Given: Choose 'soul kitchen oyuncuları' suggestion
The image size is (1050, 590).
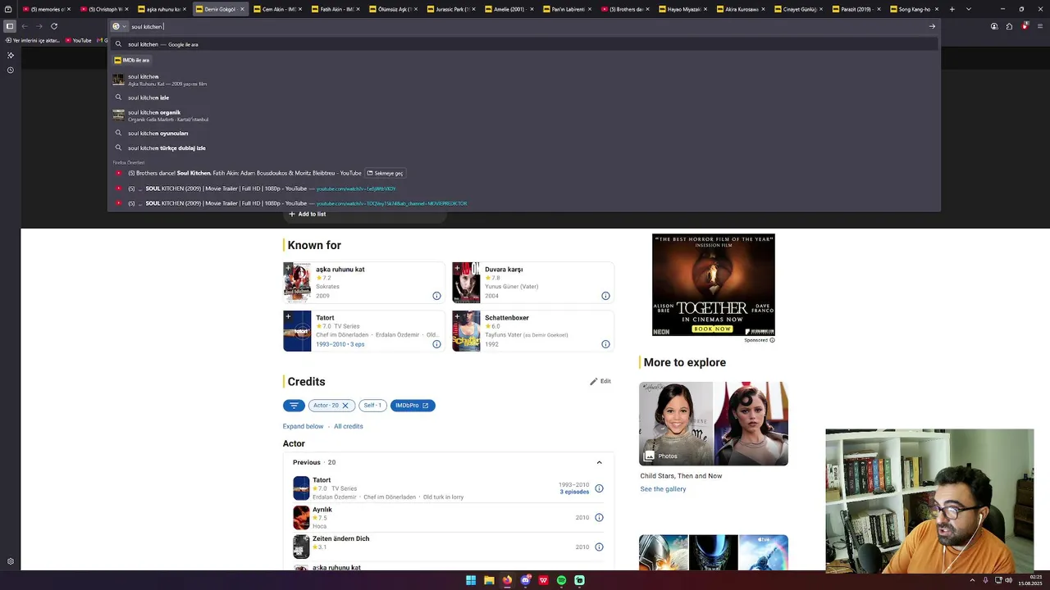Looking at the screenshot, I should click(525, 133).
